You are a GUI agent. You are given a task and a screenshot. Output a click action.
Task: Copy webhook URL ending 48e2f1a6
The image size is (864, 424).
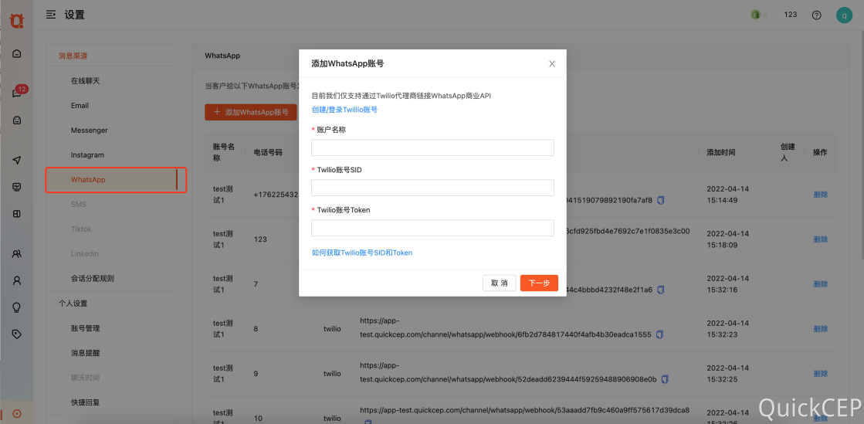coord(661,290)
